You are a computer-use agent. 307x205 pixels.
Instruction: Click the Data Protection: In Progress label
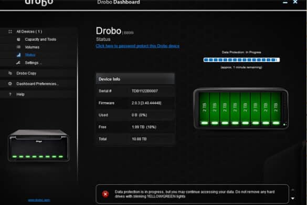(241, 52)
